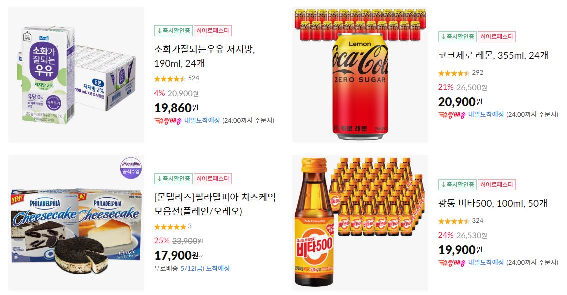Screen dimensions: 567x295
Task: Click the 즉시할인중 badge on milk item
Action: [173, 31]
